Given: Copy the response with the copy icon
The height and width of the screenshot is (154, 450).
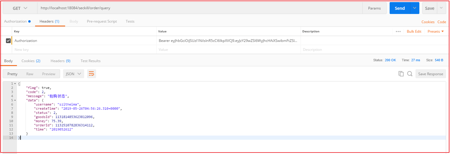Looking at the screenshot, I should [x=401, y=74].
